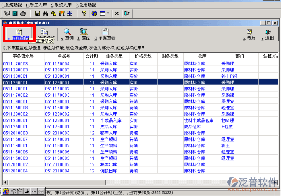Screen dimensions: 282x196
Task: Click the yellow question mark help icon
Action: click(84, 14)
